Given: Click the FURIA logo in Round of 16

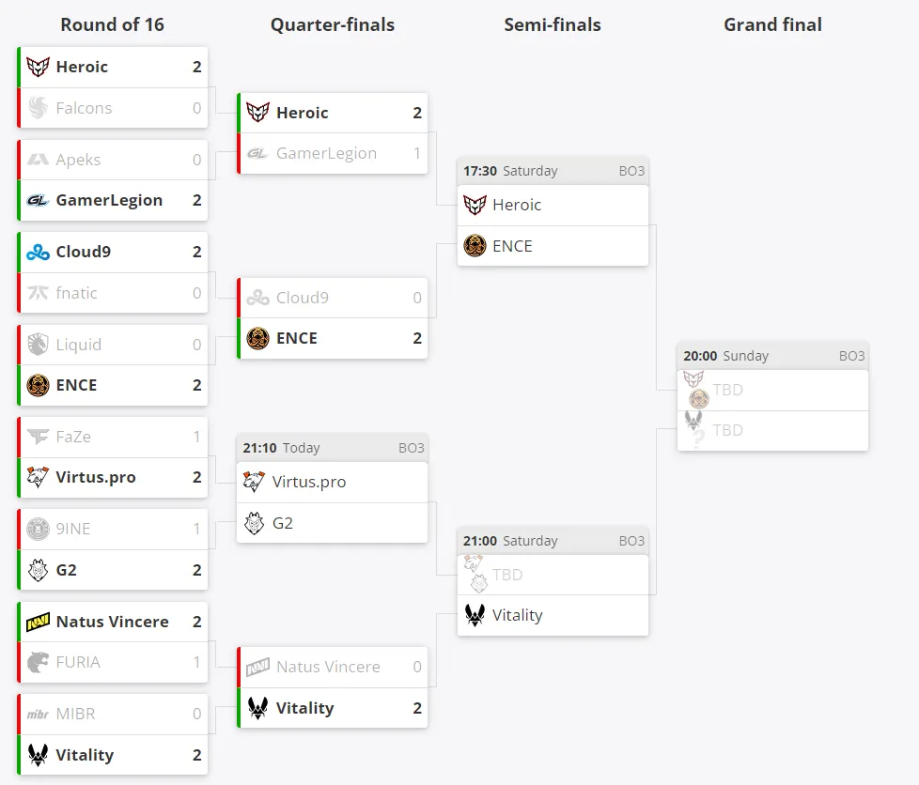Looking at the screenshot, I should tap(39, 662).
